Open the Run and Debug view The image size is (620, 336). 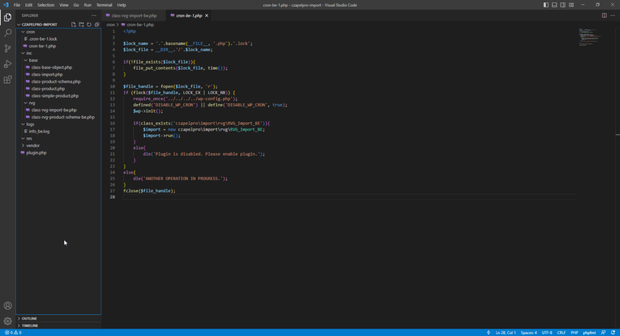pos(7,64)
